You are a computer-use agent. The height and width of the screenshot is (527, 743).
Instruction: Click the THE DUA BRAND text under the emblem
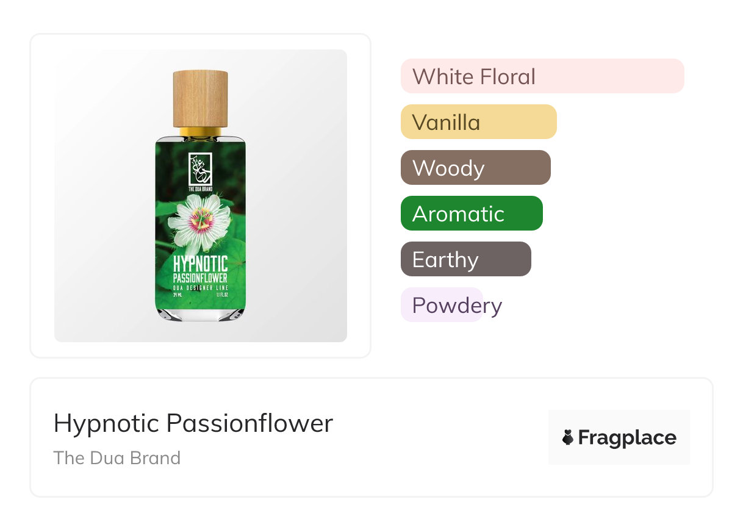(x=200, y=190)
